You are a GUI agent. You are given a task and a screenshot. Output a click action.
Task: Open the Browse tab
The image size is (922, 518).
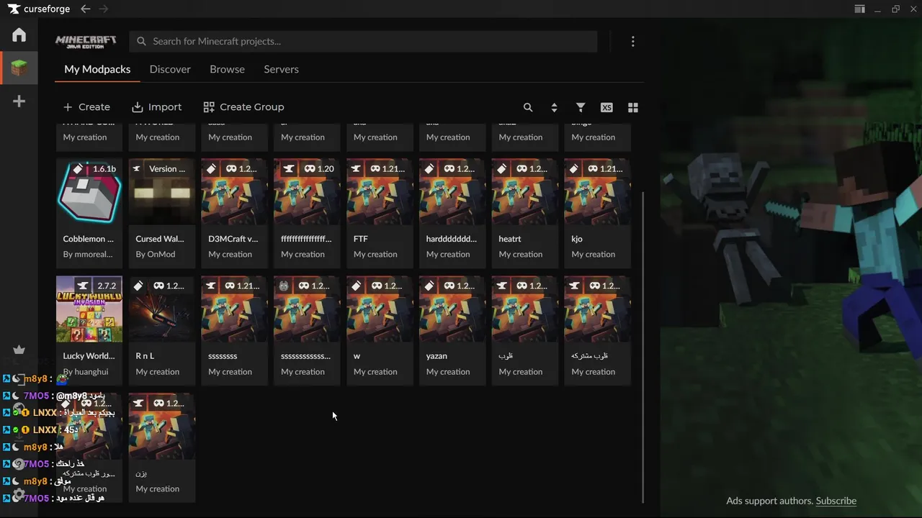click(x=227, y=69)
